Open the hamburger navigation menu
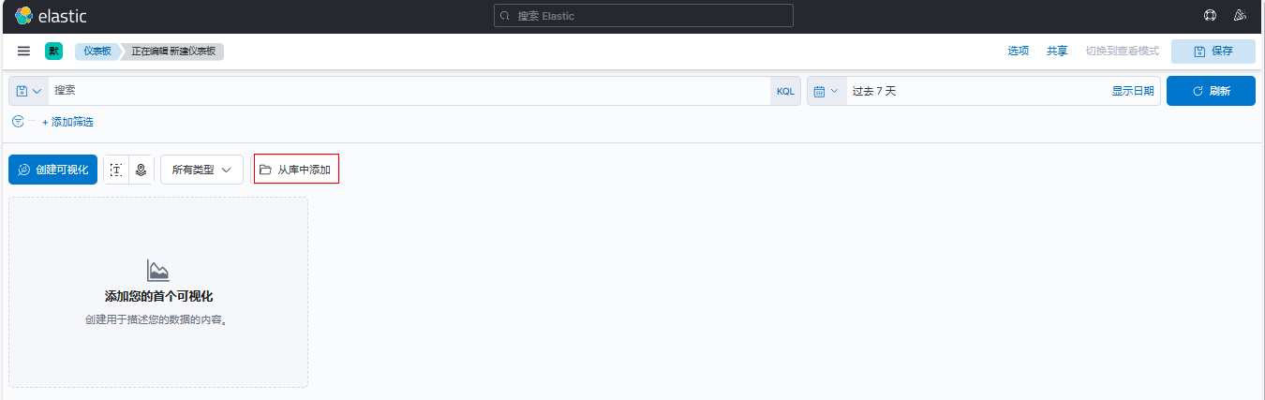This screenshot has height=400, width=1265. coord(24,51)
